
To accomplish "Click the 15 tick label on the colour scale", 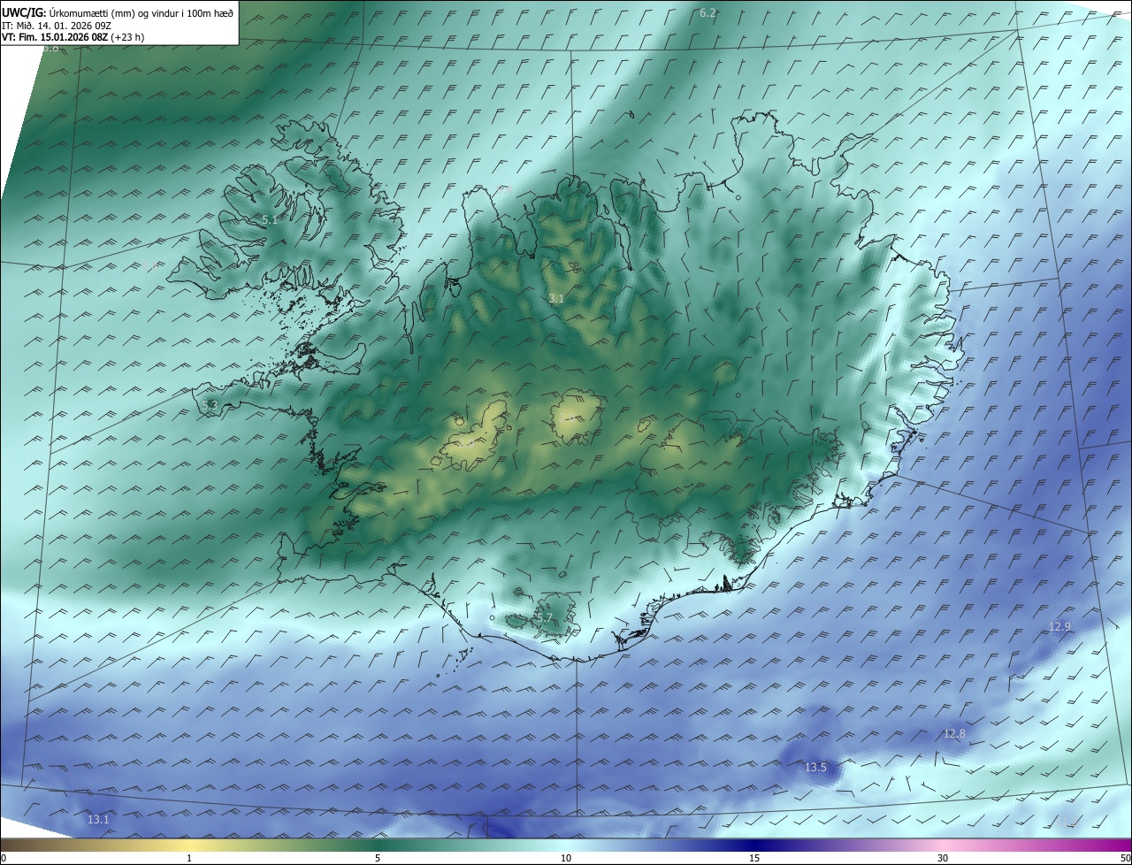I will point(754,858).
